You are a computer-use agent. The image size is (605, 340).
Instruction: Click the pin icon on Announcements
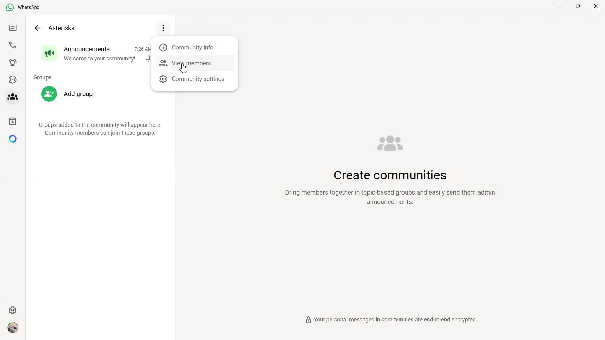148,59
